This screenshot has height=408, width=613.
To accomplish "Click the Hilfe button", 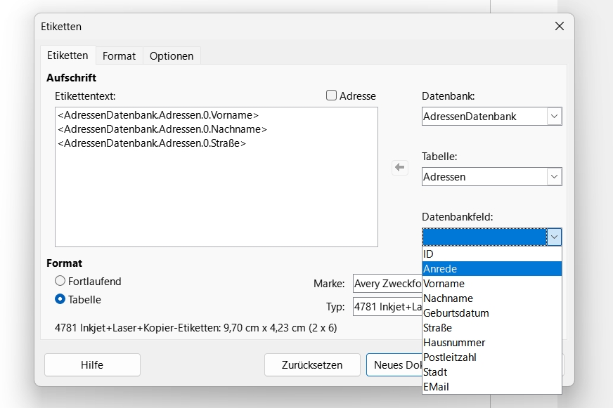I will pos(92,364).
